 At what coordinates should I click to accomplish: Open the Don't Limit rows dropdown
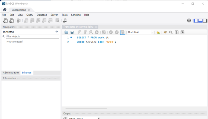(x=140, y=32)
